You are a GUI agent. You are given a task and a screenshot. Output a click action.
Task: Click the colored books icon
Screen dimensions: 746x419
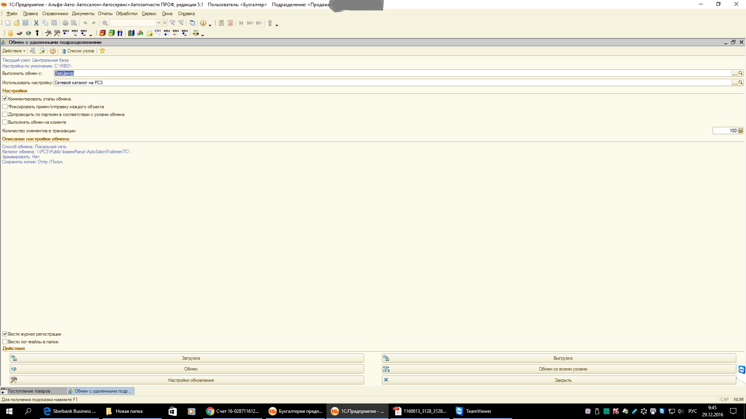click(131, 33)
